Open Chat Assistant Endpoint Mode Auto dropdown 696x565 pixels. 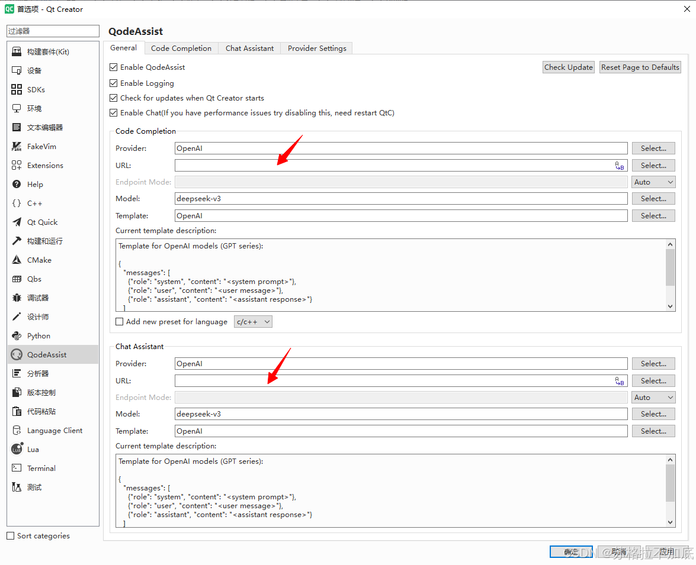coord(653,398)
